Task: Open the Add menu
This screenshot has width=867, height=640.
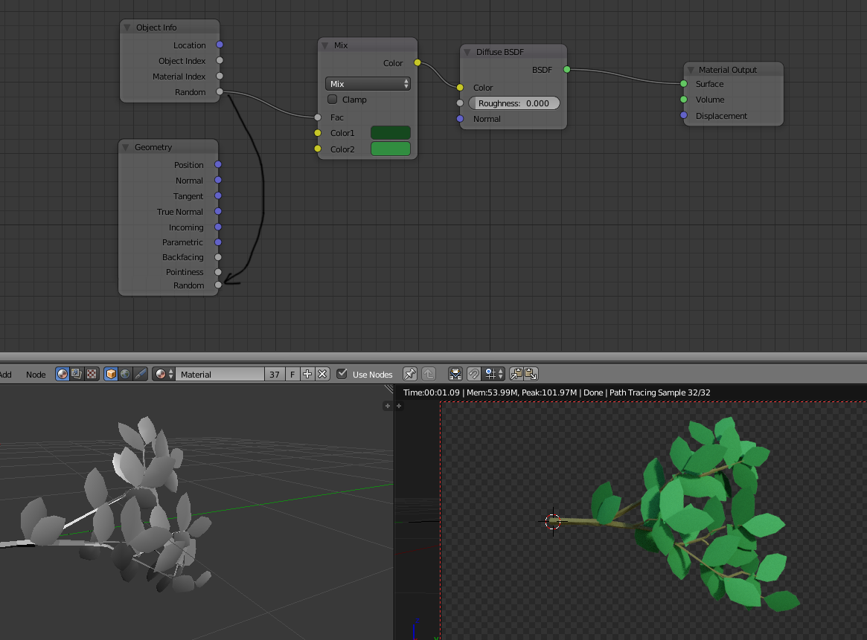Action: click(5, 375)
